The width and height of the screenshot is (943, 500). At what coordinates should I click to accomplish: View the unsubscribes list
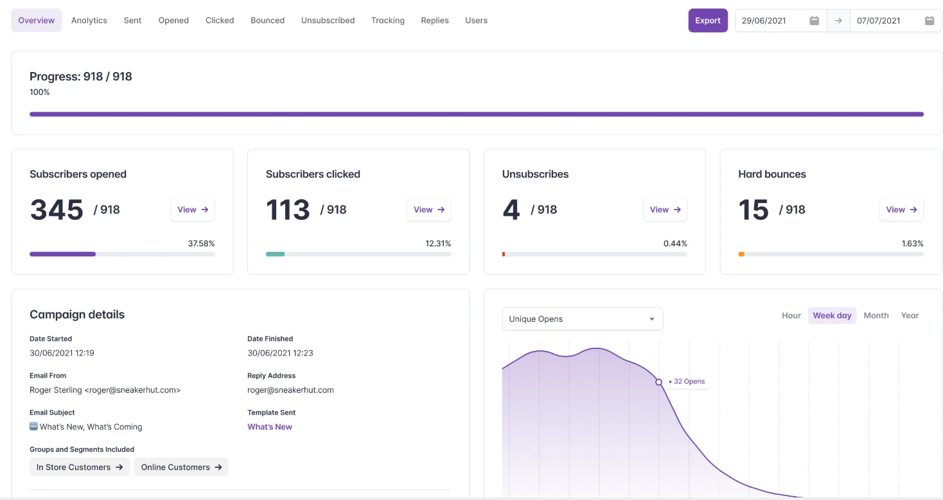coord(665,210)
